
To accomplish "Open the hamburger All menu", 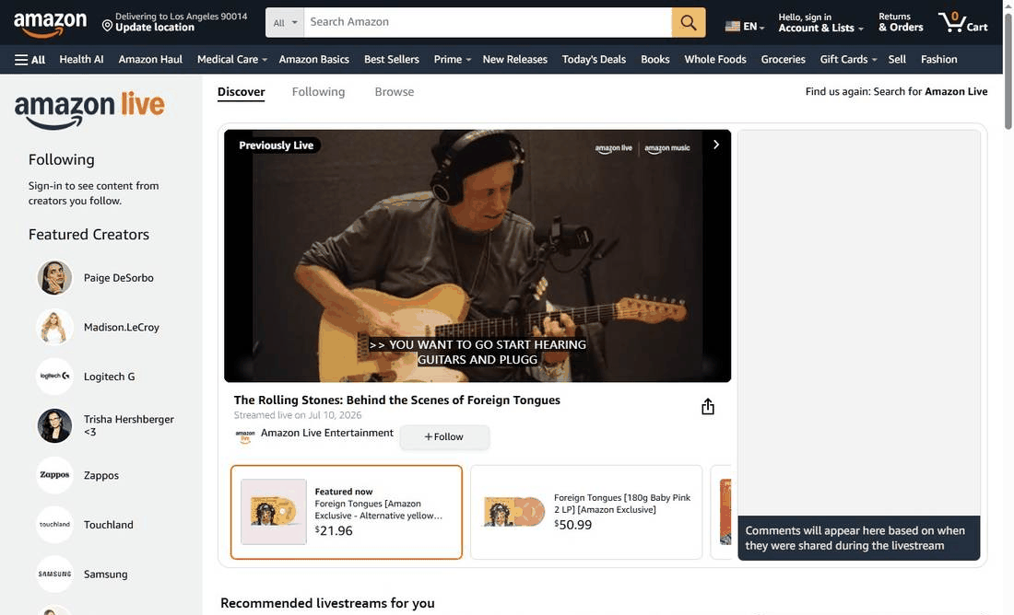I will click(x=29, y=60).
